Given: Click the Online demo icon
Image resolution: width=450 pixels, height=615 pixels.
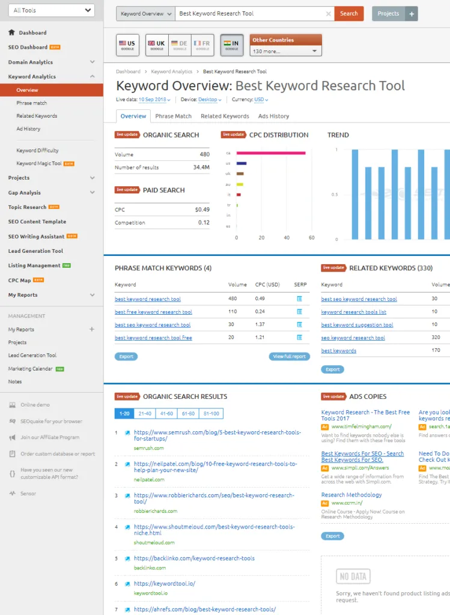Looking at the screenshot, I should point(13,405).
